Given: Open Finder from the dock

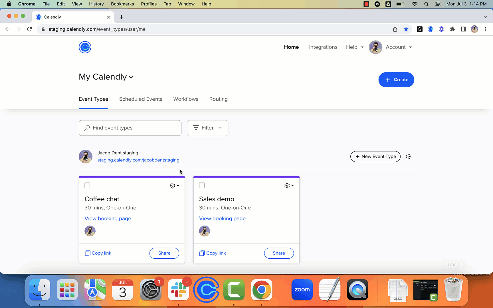Looking at the screenshot, I should click(x=39, y=290).
